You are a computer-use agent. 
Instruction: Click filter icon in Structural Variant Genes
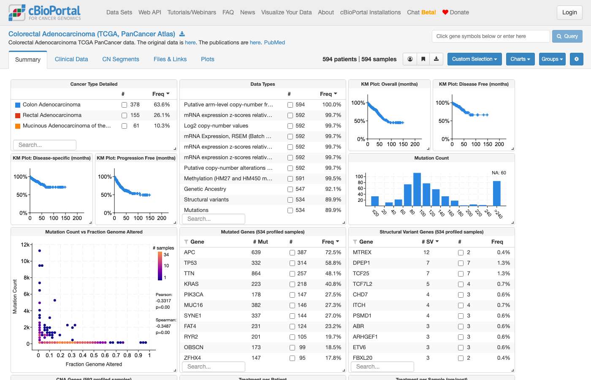click(355, 242)
